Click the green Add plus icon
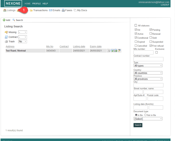The width and height of the screenshot is (175, 141). coord(4,20)
